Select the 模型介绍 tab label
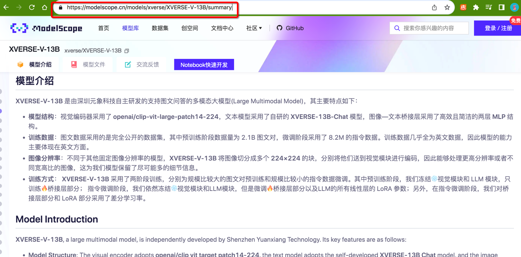The width and height of the screenshot is (521, 257). 40,64
